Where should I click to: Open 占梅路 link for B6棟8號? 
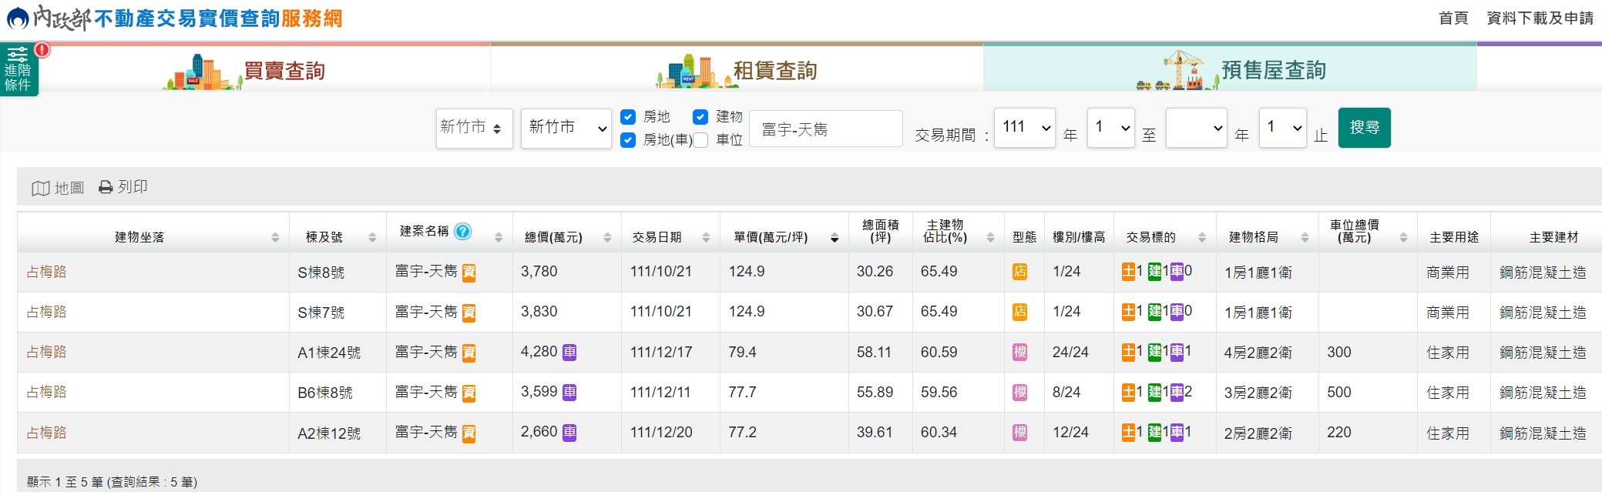(46, 392)
